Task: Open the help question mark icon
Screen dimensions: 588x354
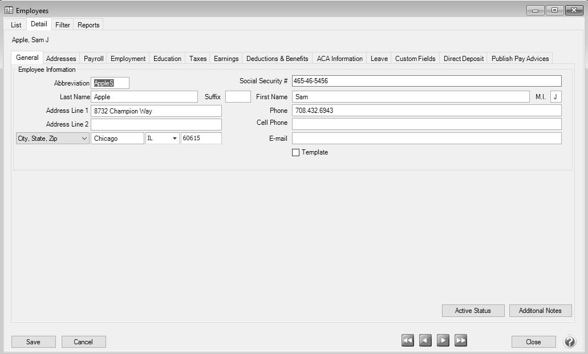Action: pyautogui.click(x=569, y=341)
